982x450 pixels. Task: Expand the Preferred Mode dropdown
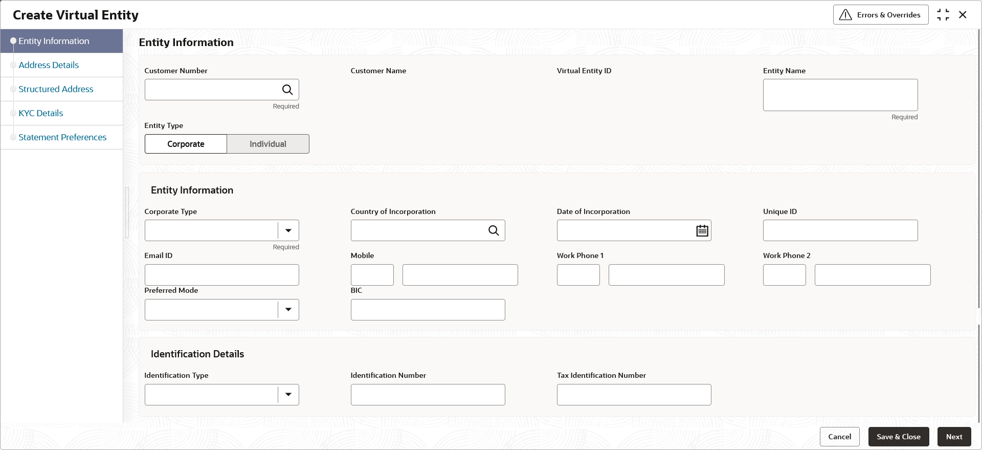[x=288, y=310]
